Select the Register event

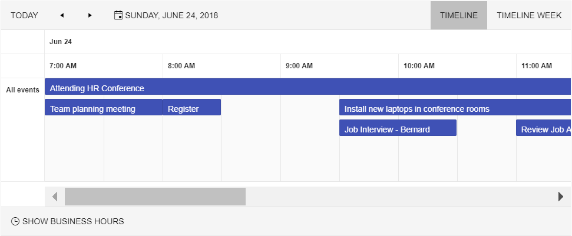(192, 108)
